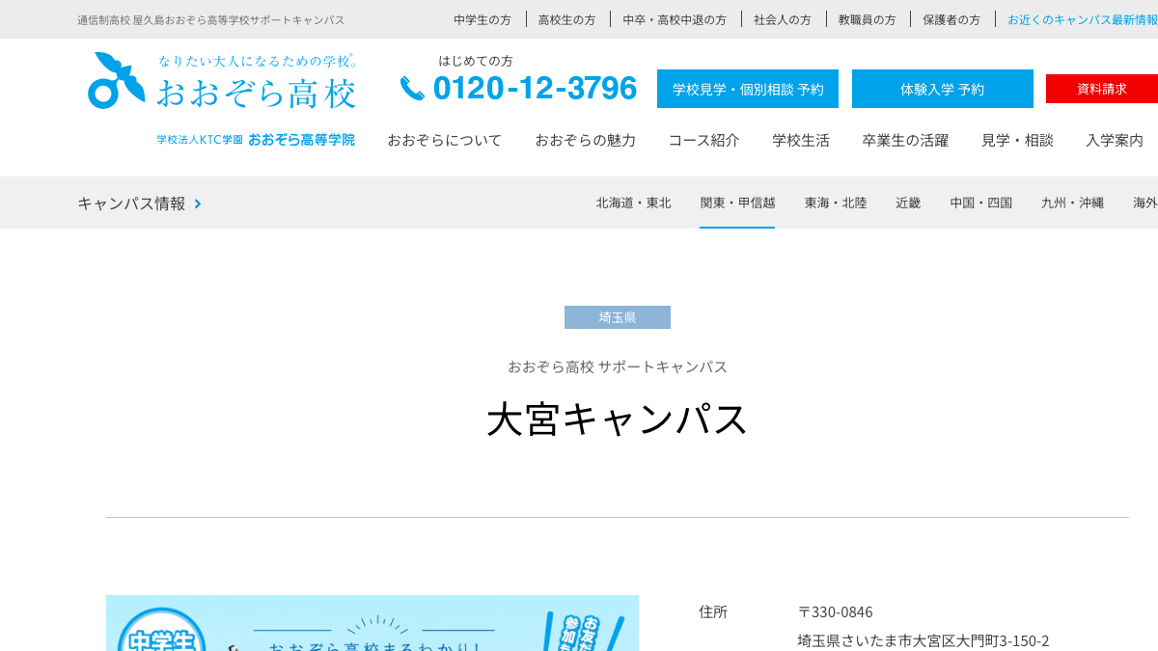
Task: Click the postal code 〒330-0846
Action: tap(836, 612)
